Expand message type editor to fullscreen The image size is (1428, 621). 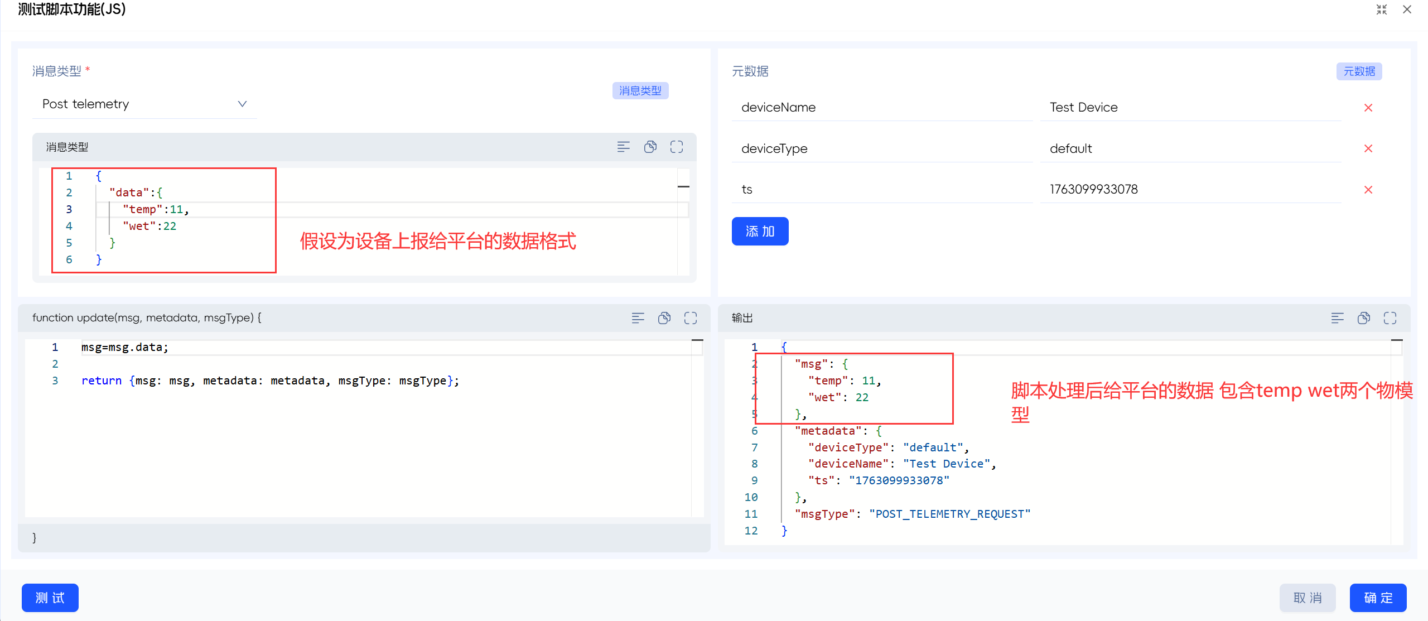(676, 147)
